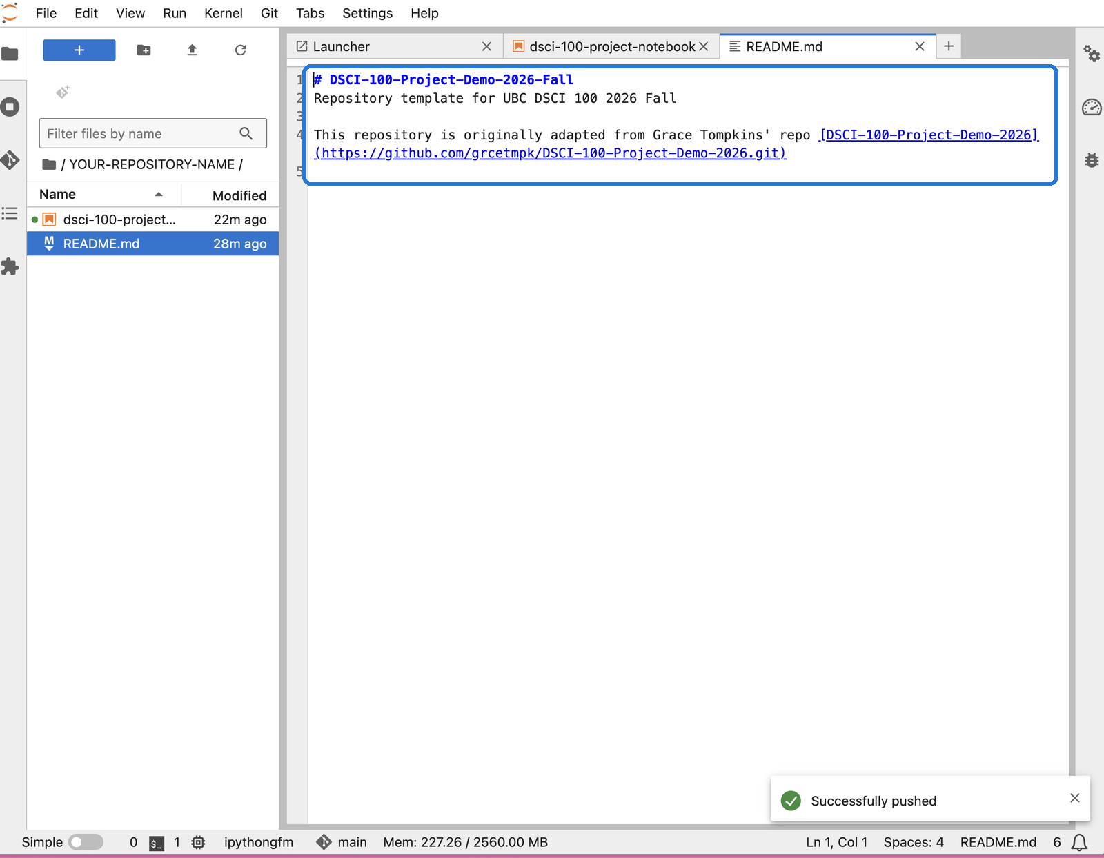Click YOUR-REPOSITORY-NAME breadcrumb
1104x858 pixels.
(x=152, y=164)
